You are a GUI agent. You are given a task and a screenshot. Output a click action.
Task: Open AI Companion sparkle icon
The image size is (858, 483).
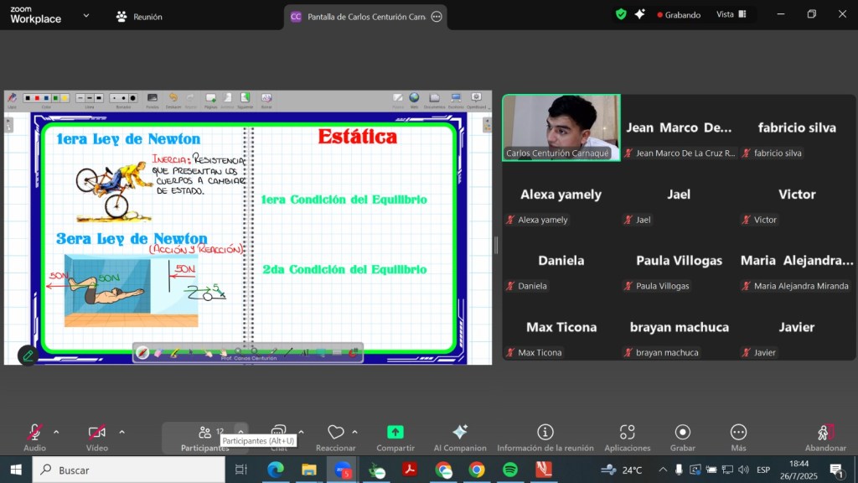tap(459, 432)
